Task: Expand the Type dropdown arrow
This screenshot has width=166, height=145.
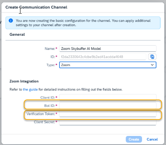Action: click(152, 65)
